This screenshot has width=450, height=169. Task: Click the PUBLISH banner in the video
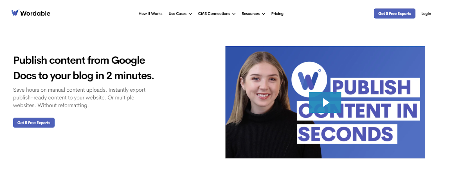pos(375,87)
